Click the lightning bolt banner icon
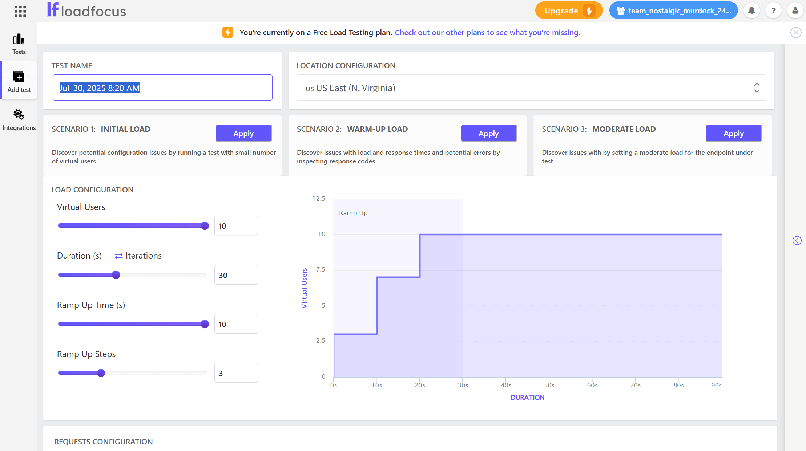Screen dimensions: 806x451 tap(228, 32)
